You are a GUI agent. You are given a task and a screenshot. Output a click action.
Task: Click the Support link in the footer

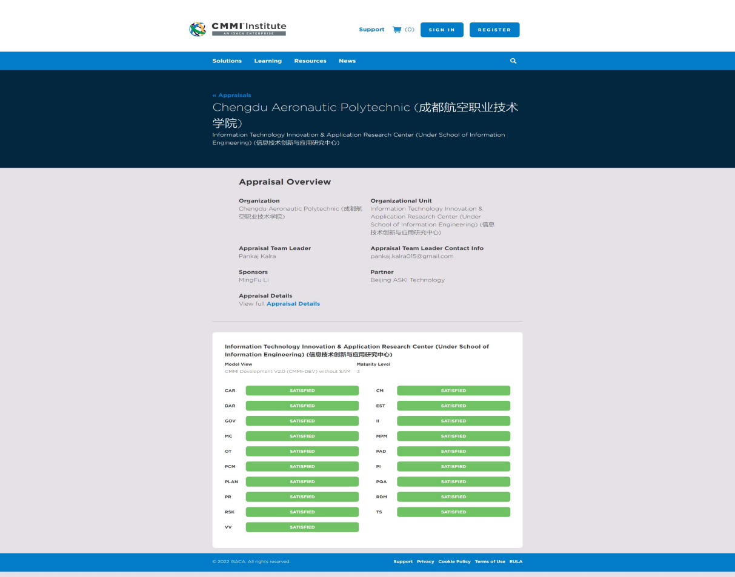click(x=403, y=562)
